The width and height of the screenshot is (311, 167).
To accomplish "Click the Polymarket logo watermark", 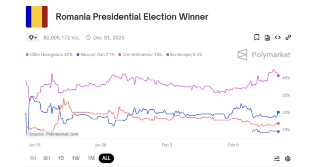I will 263,55.
